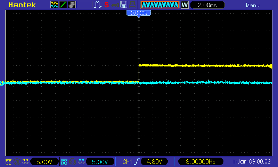Click the cyan CH2 5.00V scale readout
The height and width of the screenshot is (167, 278).
[x=100, y=162]
